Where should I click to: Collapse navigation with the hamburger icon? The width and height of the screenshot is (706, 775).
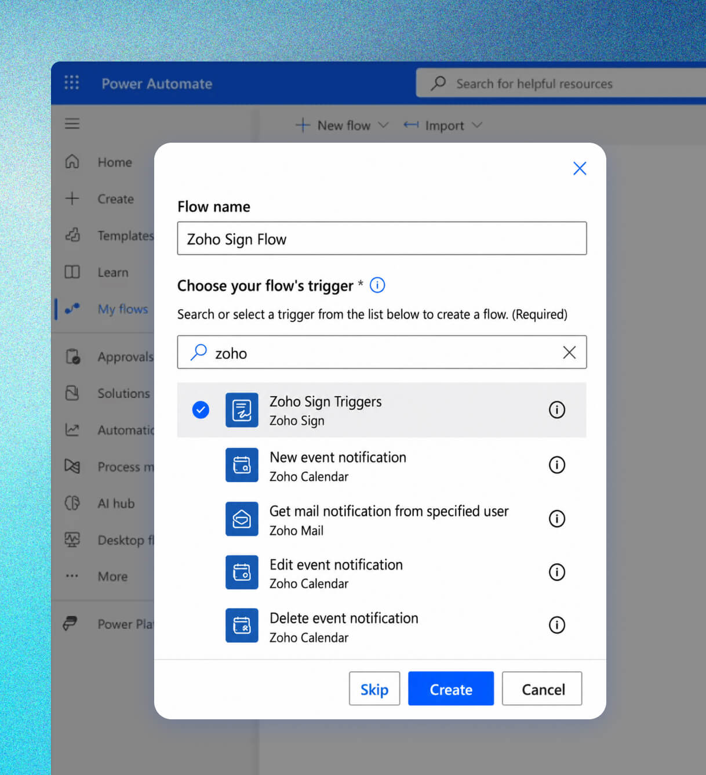coord(72,124)
